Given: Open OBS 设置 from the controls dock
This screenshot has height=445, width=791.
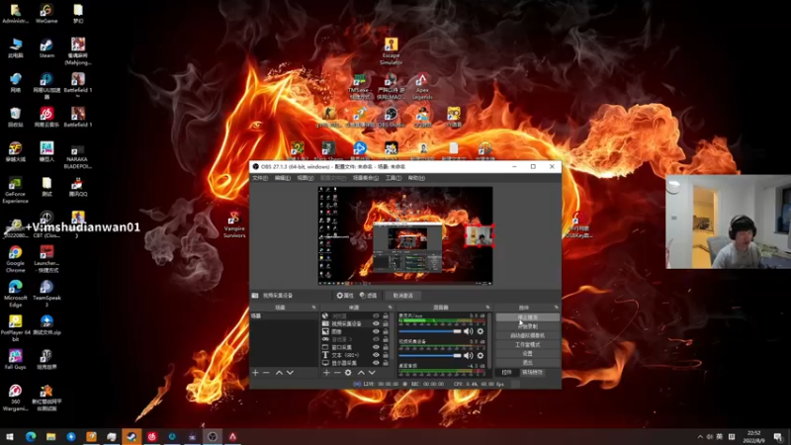Looking at the screenshot, I should (528, 354).
